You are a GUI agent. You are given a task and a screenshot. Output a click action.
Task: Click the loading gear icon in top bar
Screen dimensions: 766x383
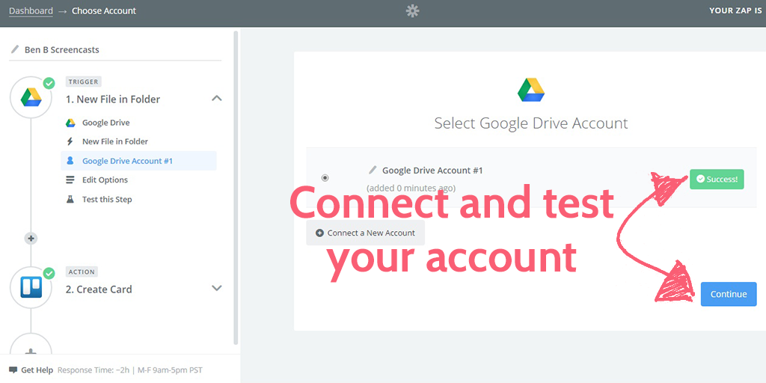[412, 11]
